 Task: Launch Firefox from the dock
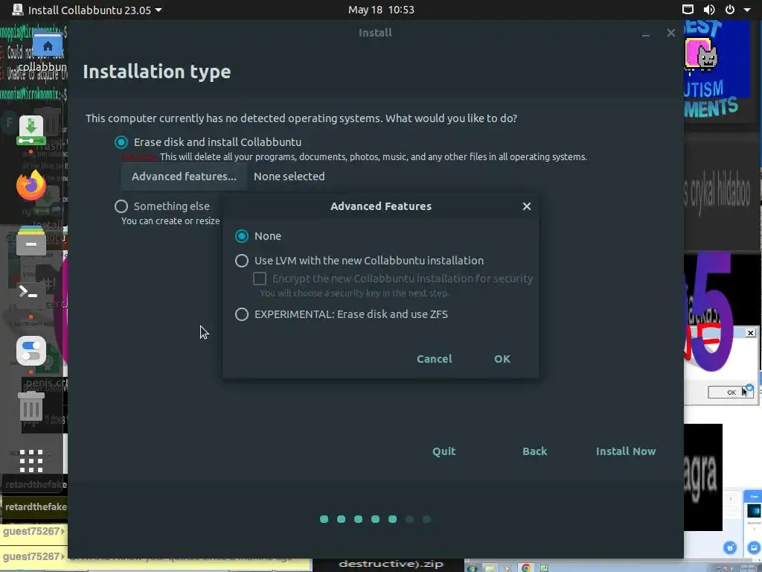coord(31,185)
